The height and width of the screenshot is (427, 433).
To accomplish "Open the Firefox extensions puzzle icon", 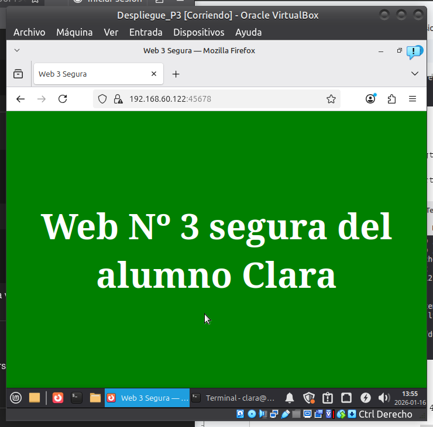I will [x=391, y=99].
